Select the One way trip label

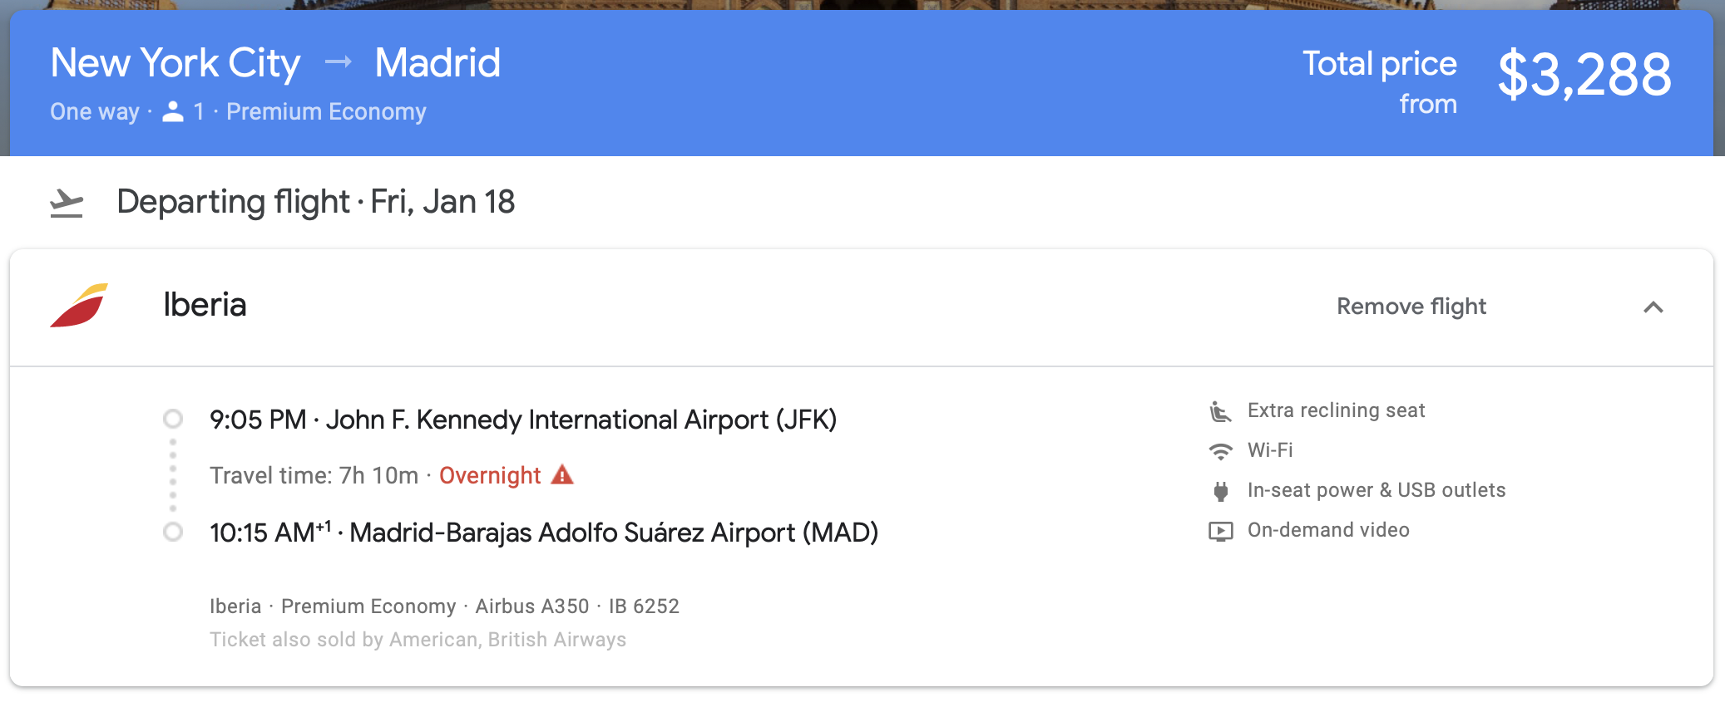coord(93,110)
